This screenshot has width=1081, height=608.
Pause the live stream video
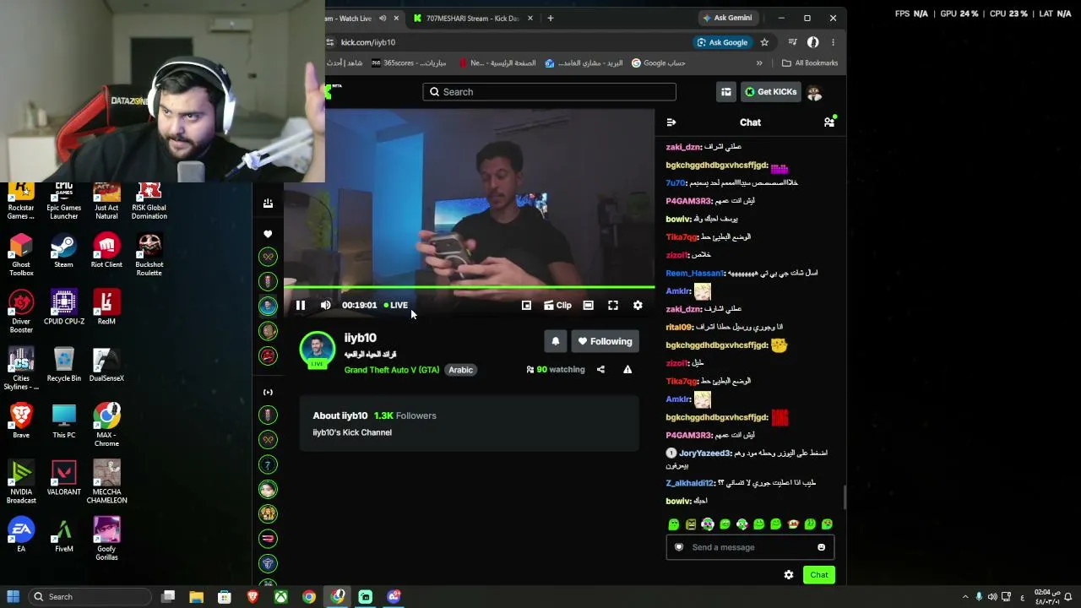point(301,306)
